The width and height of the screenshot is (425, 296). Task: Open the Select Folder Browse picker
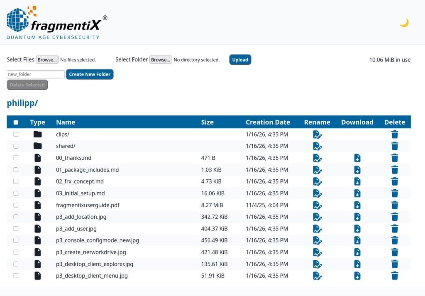[160, 60]
